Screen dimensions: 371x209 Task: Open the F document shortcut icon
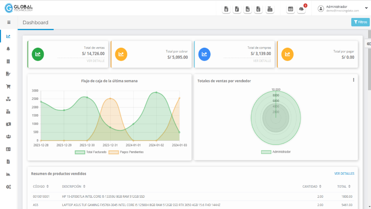[237, 9]
